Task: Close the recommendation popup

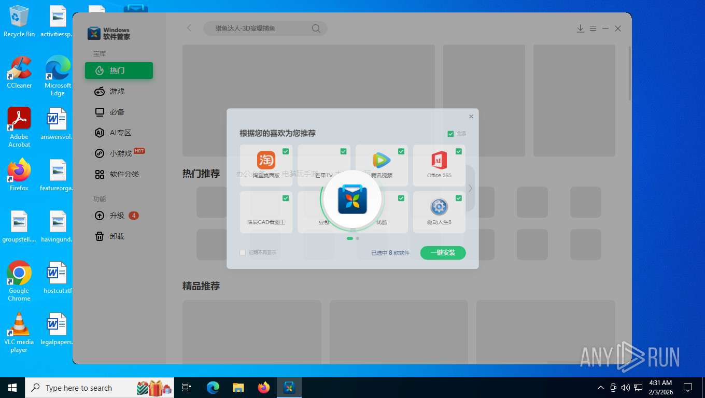Action: (471, 117)
